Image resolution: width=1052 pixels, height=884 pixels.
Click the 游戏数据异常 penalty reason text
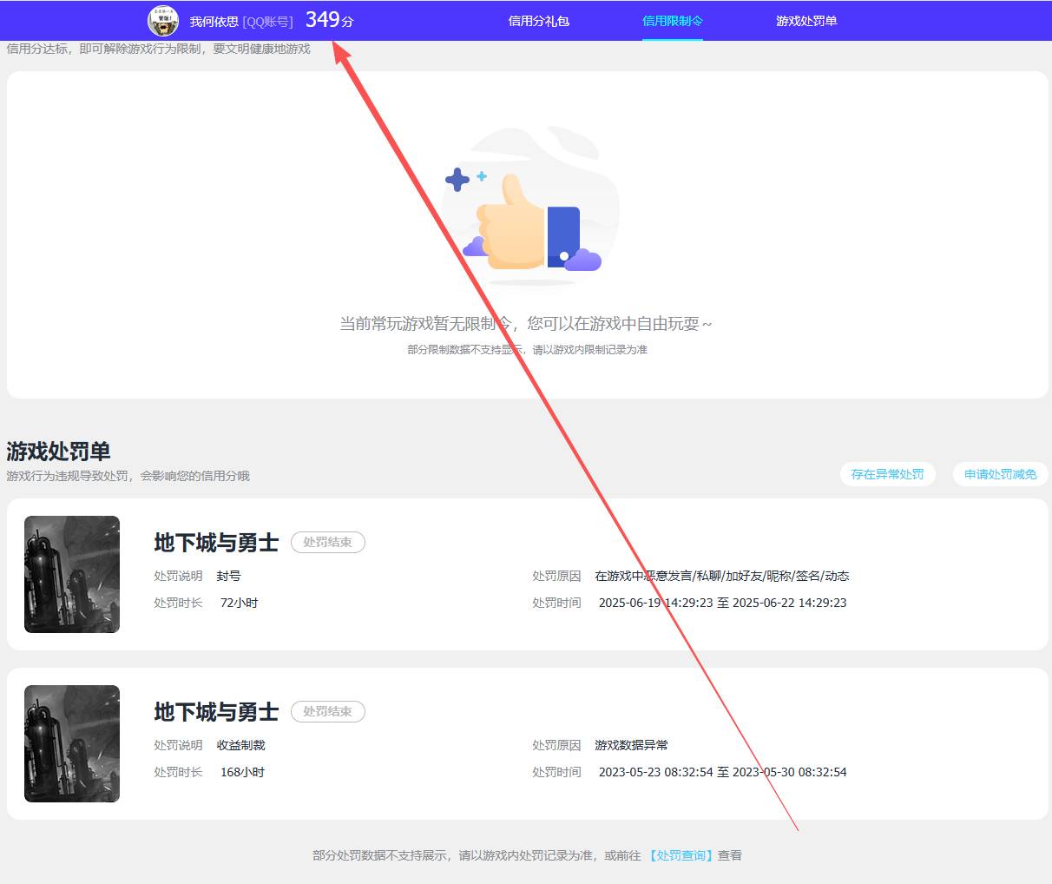point(631,745)
